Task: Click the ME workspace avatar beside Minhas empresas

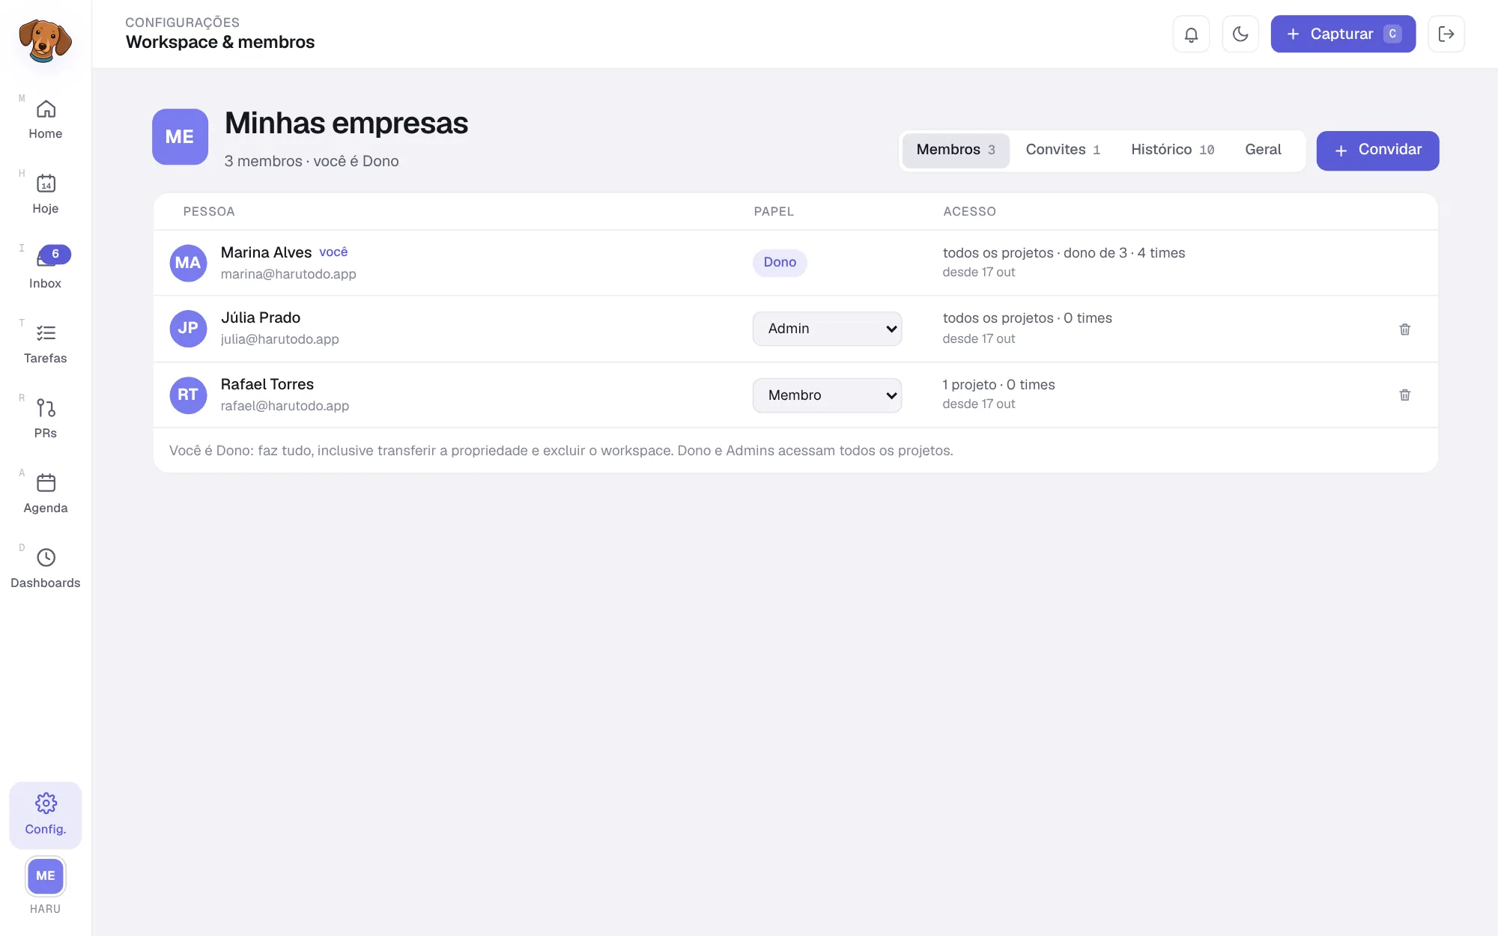Action: pos(180,137)
